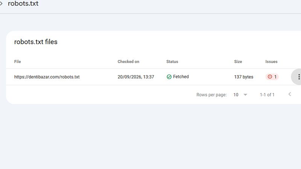Click the date 20/09/2026, 13:37
Viewport: 301px width, 169px height.
(136, 77)
